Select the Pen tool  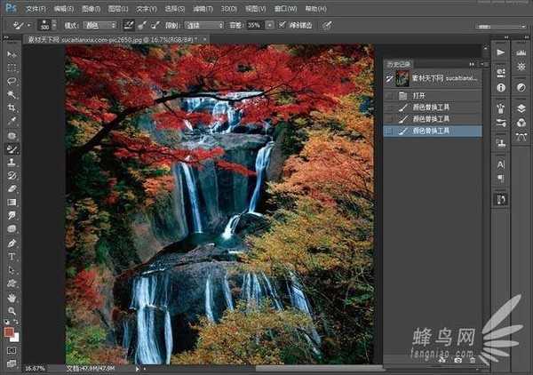12,243
